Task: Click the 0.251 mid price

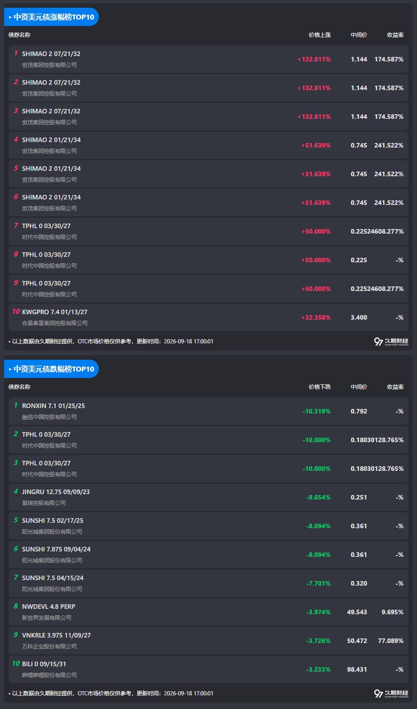Action: [359, 497]
